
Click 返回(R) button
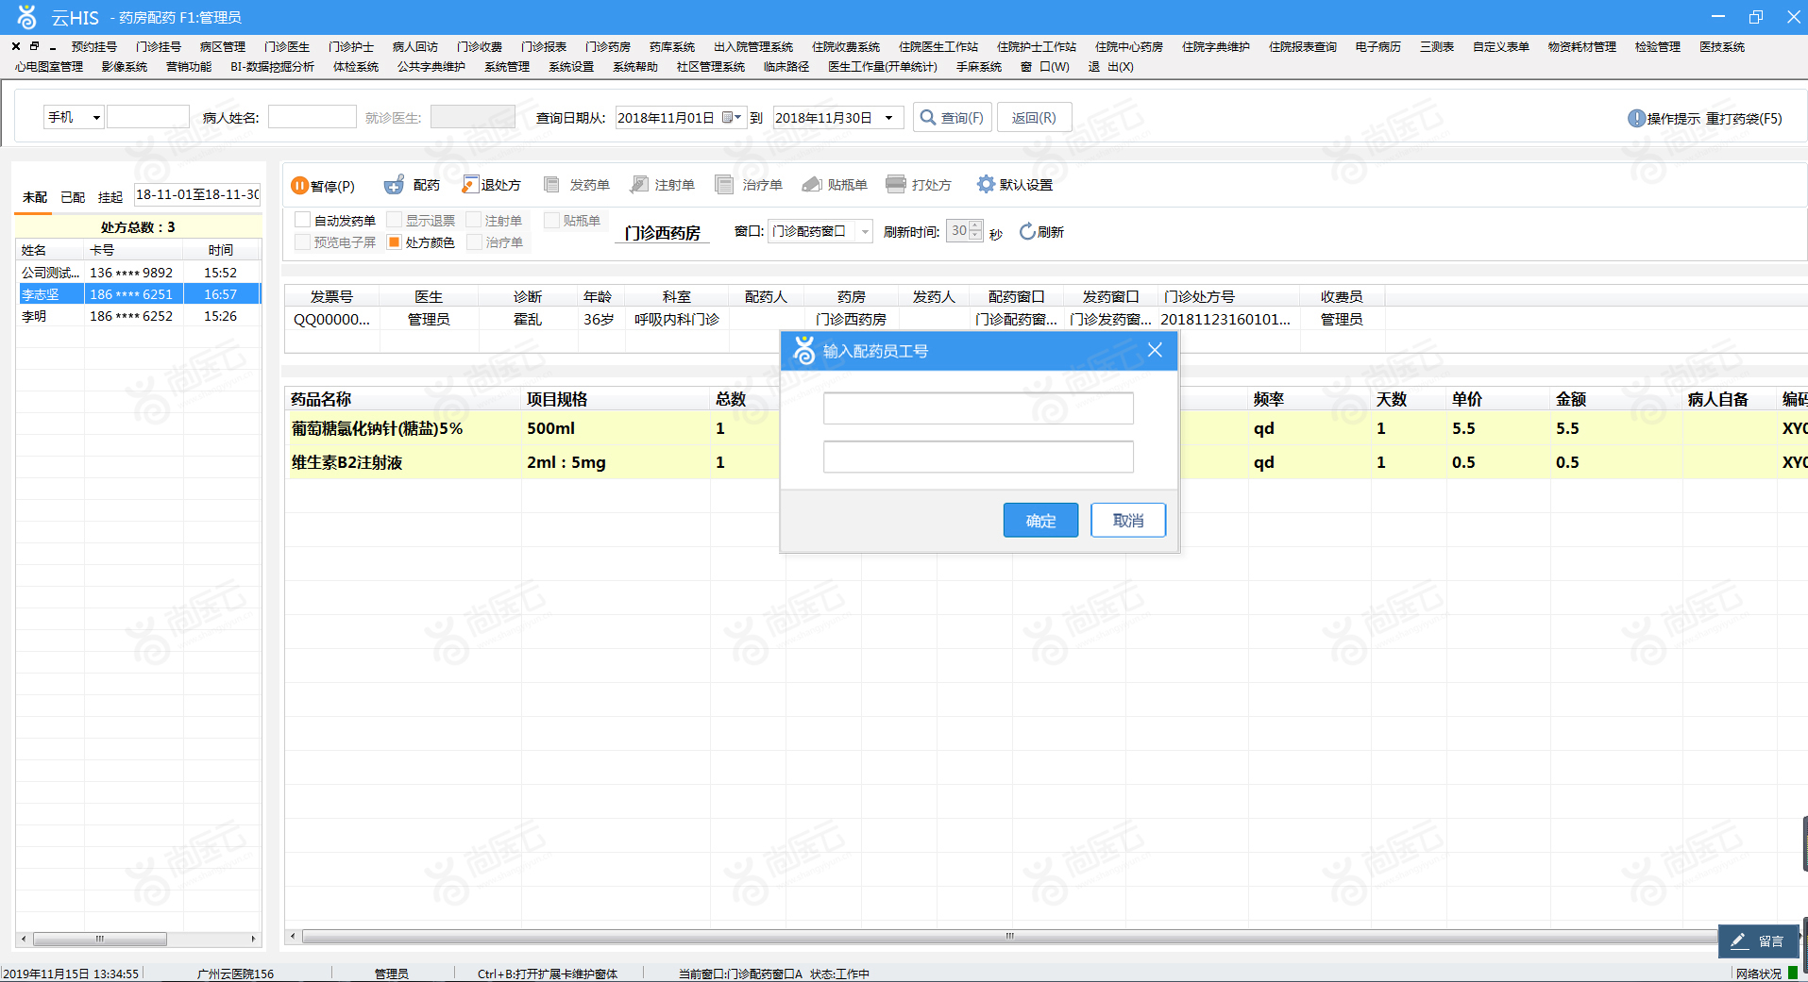pyautogui.click(x=1034, y=117)
